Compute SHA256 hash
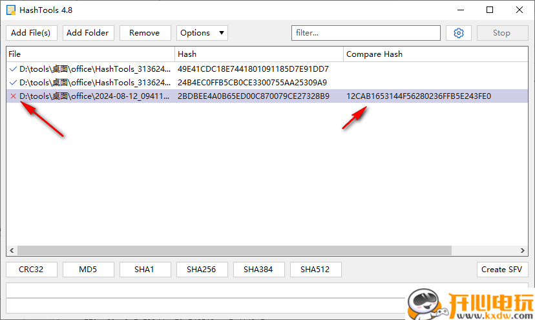Screen dimensions: 535x320 click(202, 270)
